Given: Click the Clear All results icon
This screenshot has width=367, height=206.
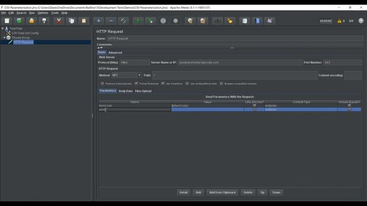Looking at the screenshot, I should [x=202, y=21].
